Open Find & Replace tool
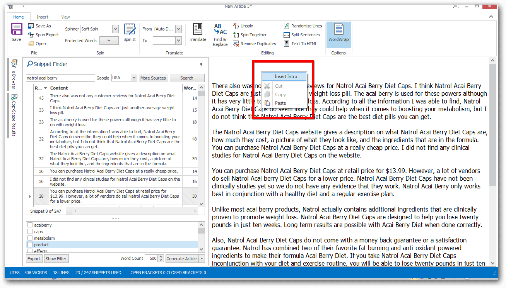Screen dimensions: 506x288 coord(220,35)
